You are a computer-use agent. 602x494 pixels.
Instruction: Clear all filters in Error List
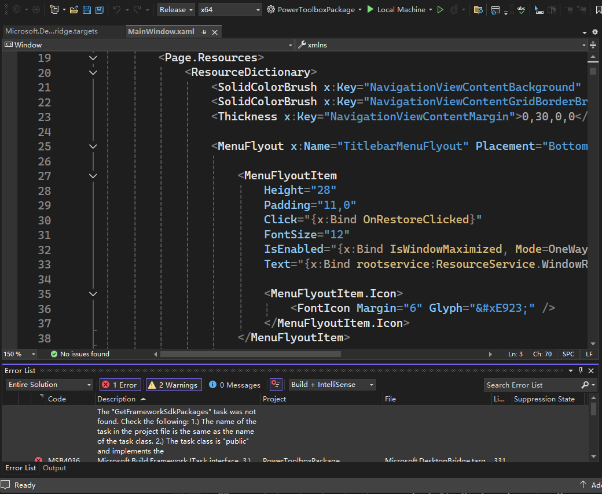(x=276, y=385)
